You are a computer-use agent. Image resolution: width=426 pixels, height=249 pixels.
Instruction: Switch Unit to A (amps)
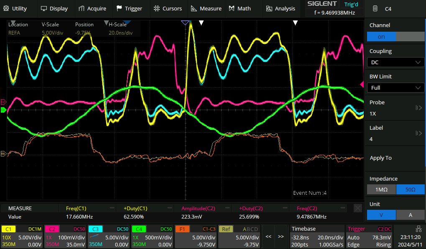tap(410, 215)
